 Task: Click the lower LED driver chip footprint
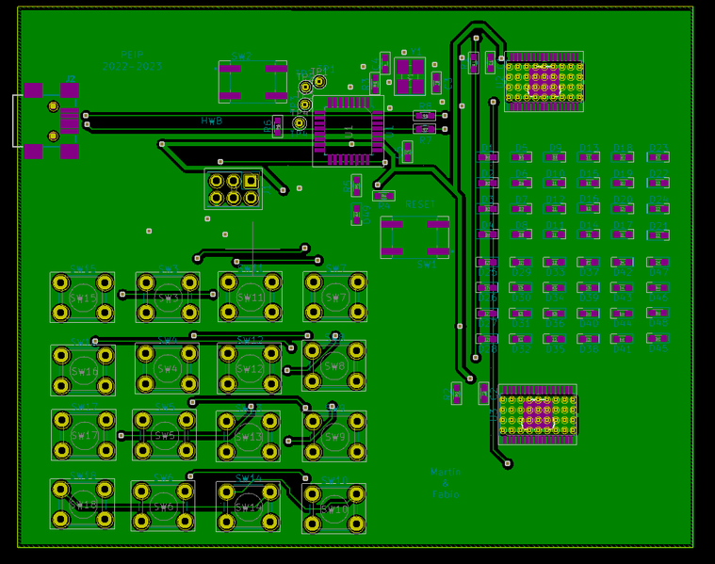[537, 414]
